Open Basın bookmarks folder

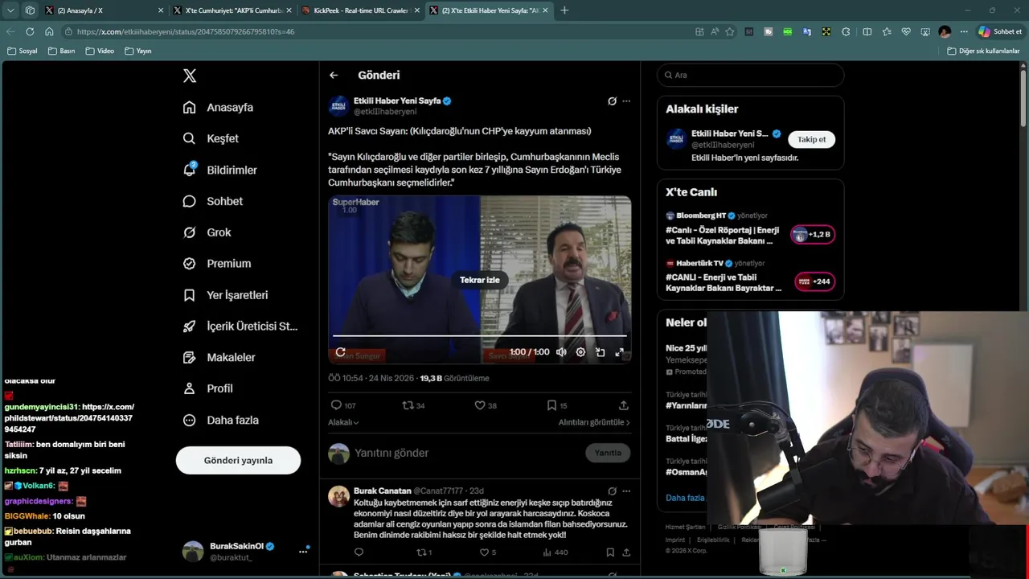pos(61,51)
